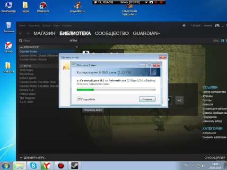The image size is (227, 170).
Task: Open the БИБЛИОТЕКА tab in Steam
Action: tap(75, 34)
